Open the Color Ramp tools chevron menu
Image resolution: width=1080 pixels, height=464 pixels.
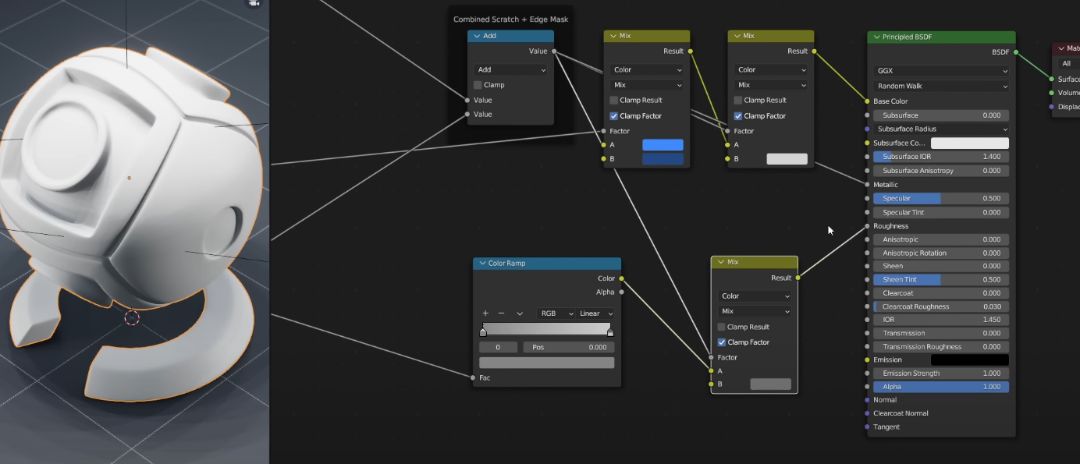pyautogui.click(x=520, y=313)
